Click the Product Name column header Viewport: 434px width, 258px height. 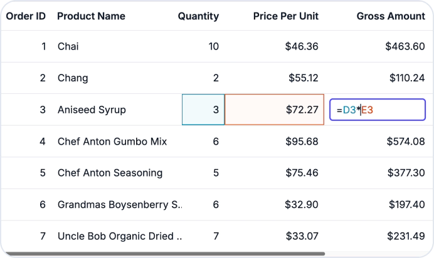coord(91,16)
